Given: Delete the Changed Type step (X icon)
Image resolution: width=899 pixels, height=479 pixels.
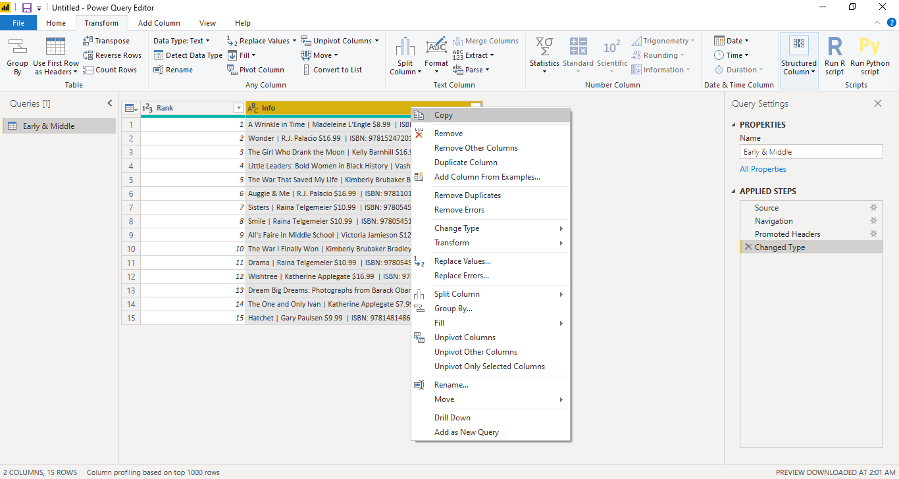Looking at the screenshot, I should [x=748, y=247].
